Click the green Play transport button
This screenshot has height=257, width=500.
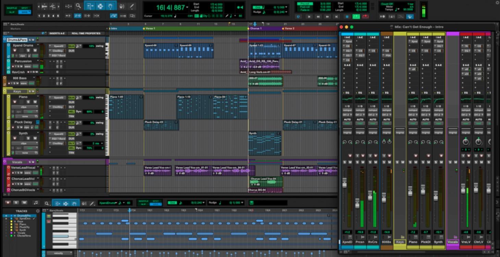[356, 16]
